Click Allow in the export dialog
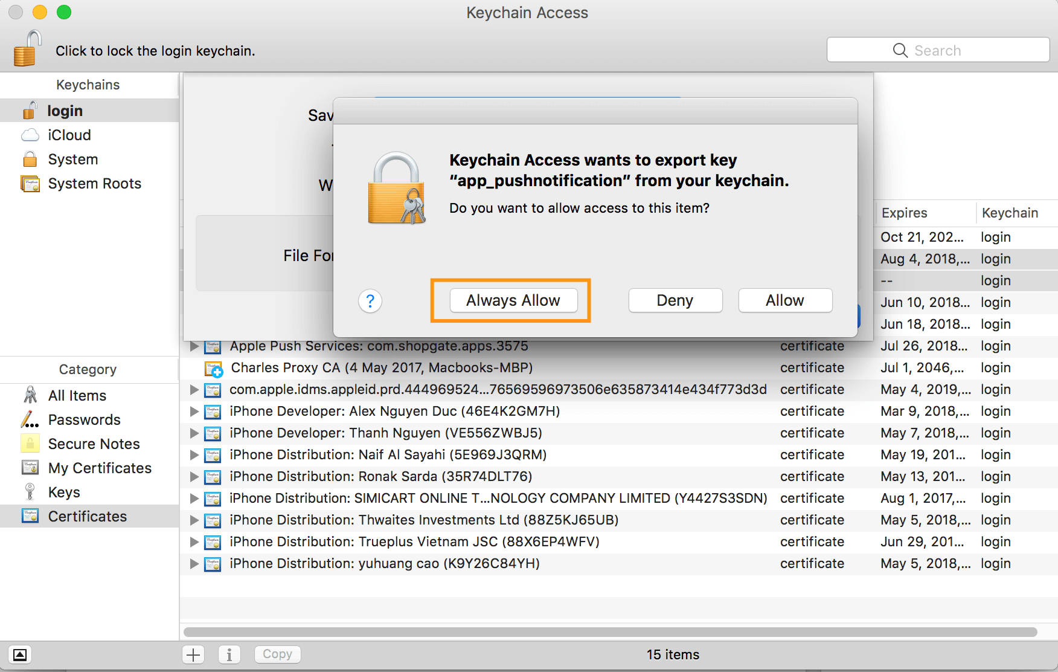Image resolution: width=1058 pixels, height=672 pixels. pos(785,300)
